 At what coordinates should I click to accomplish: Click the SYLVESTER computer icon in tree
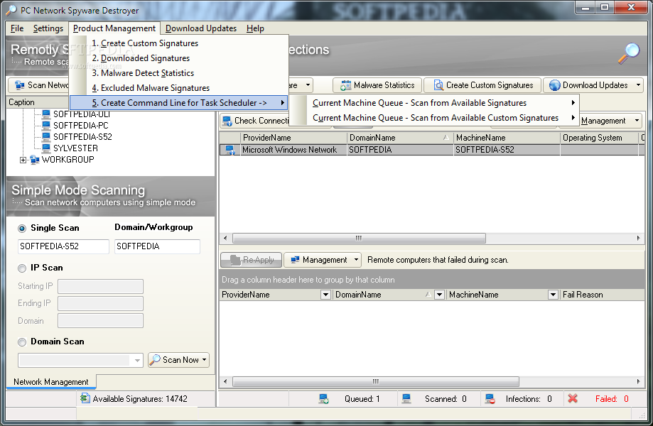[46, 148]
